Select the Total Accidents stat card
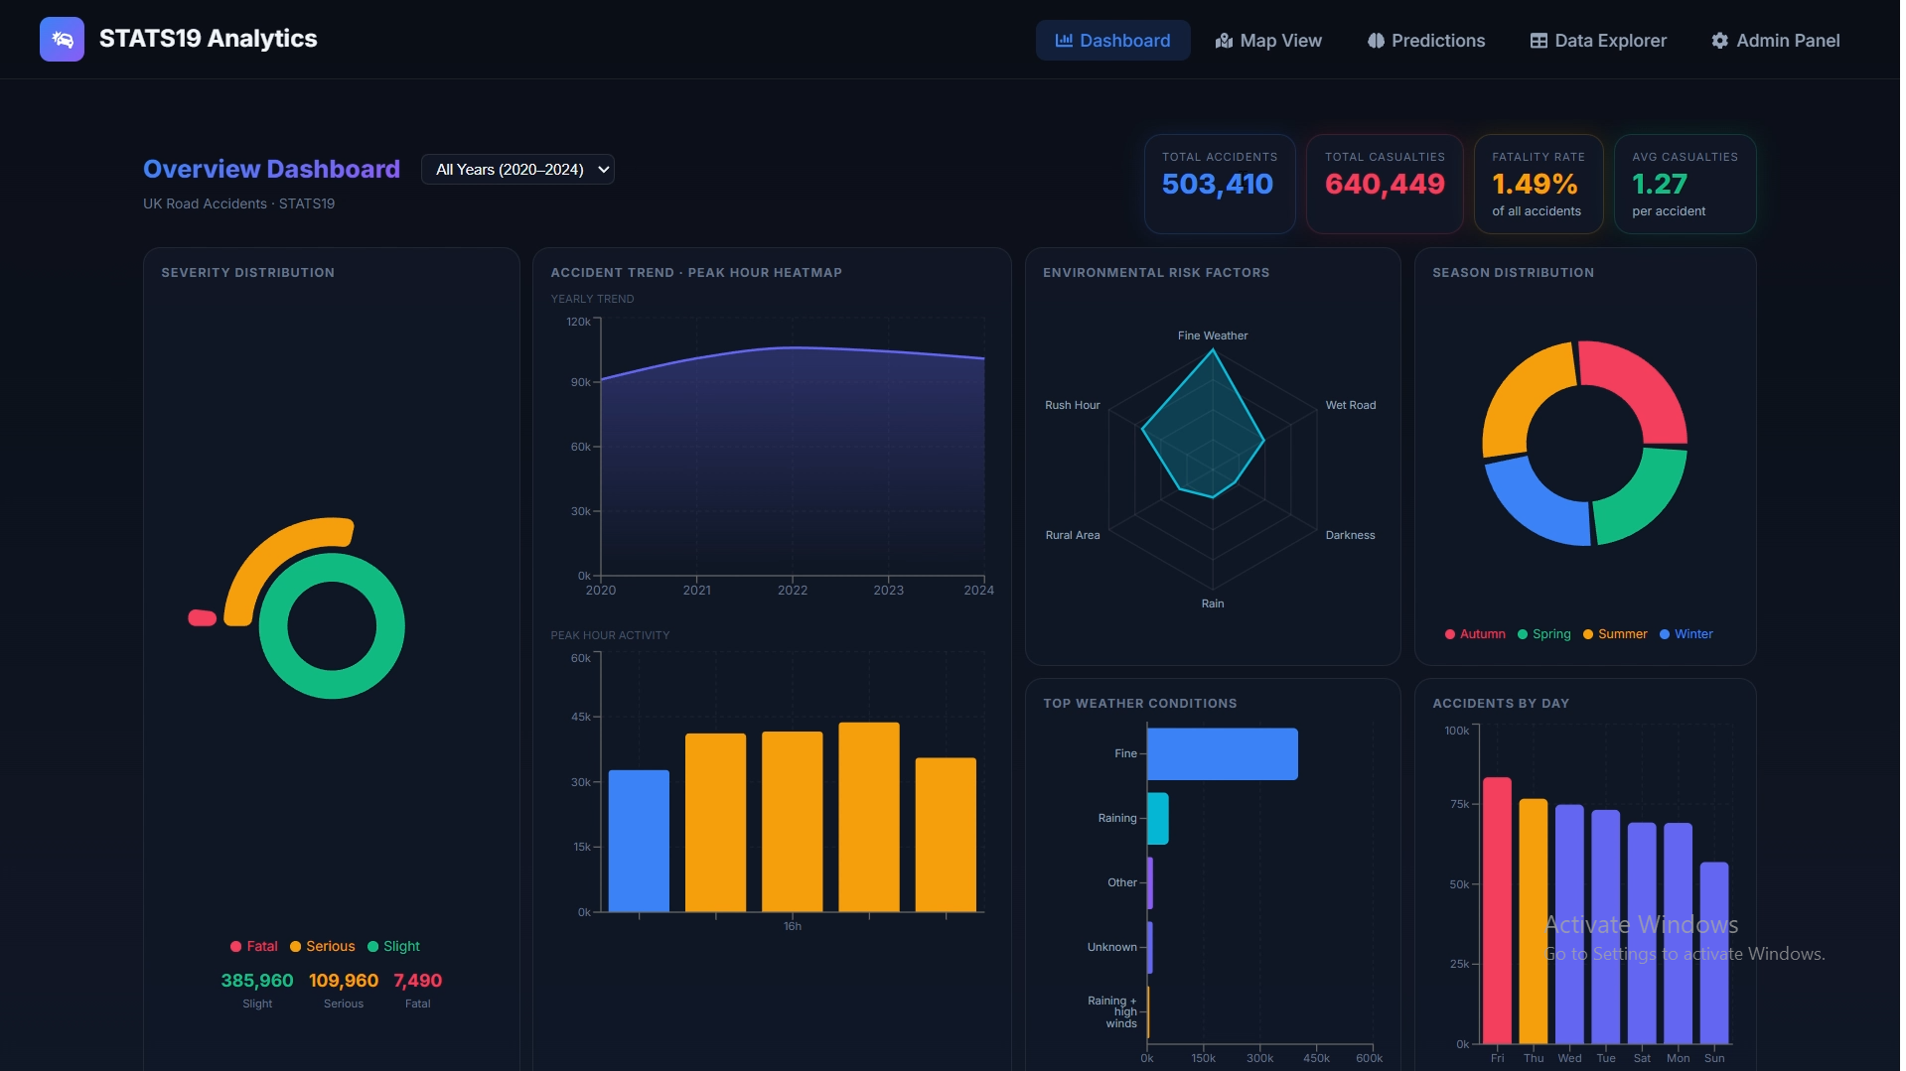 click(x=1220, y=184)
